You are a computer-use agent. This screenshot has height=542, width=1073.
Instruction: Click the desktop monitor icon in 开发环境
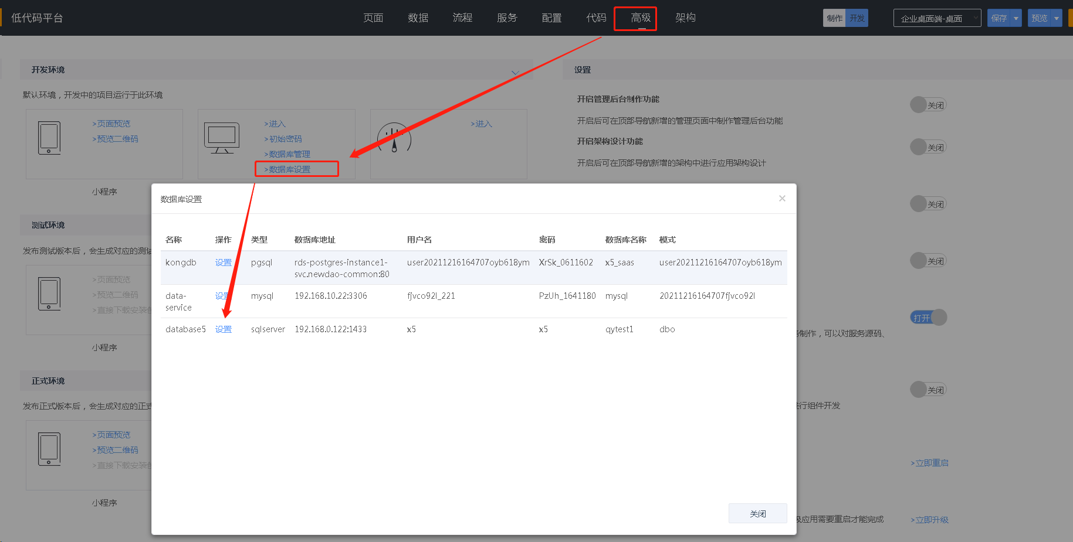(222, 138)
